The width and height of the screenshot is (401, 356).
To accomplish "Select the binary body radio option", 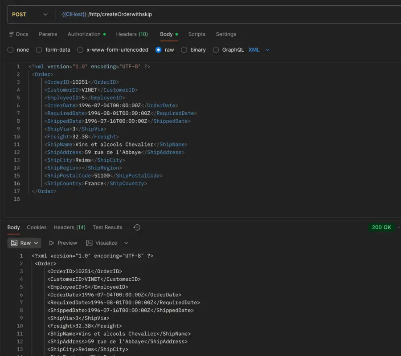I will 184,50.
